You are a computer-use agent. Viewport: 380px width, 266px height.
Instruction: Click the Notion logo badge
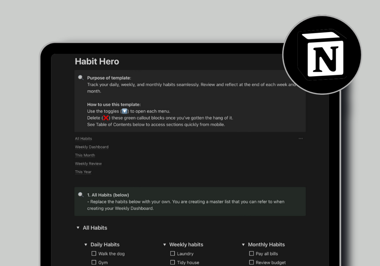click(322, 55)
